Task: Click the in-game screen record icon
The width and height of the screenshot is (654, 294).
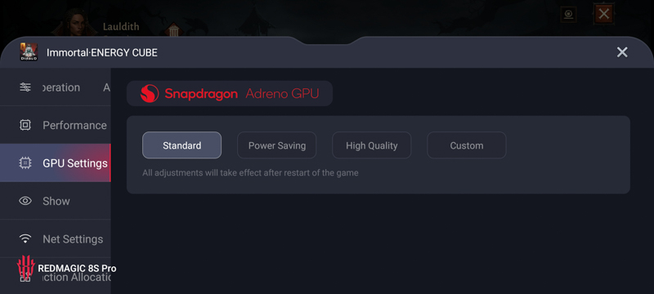Action: pos(568,15)
